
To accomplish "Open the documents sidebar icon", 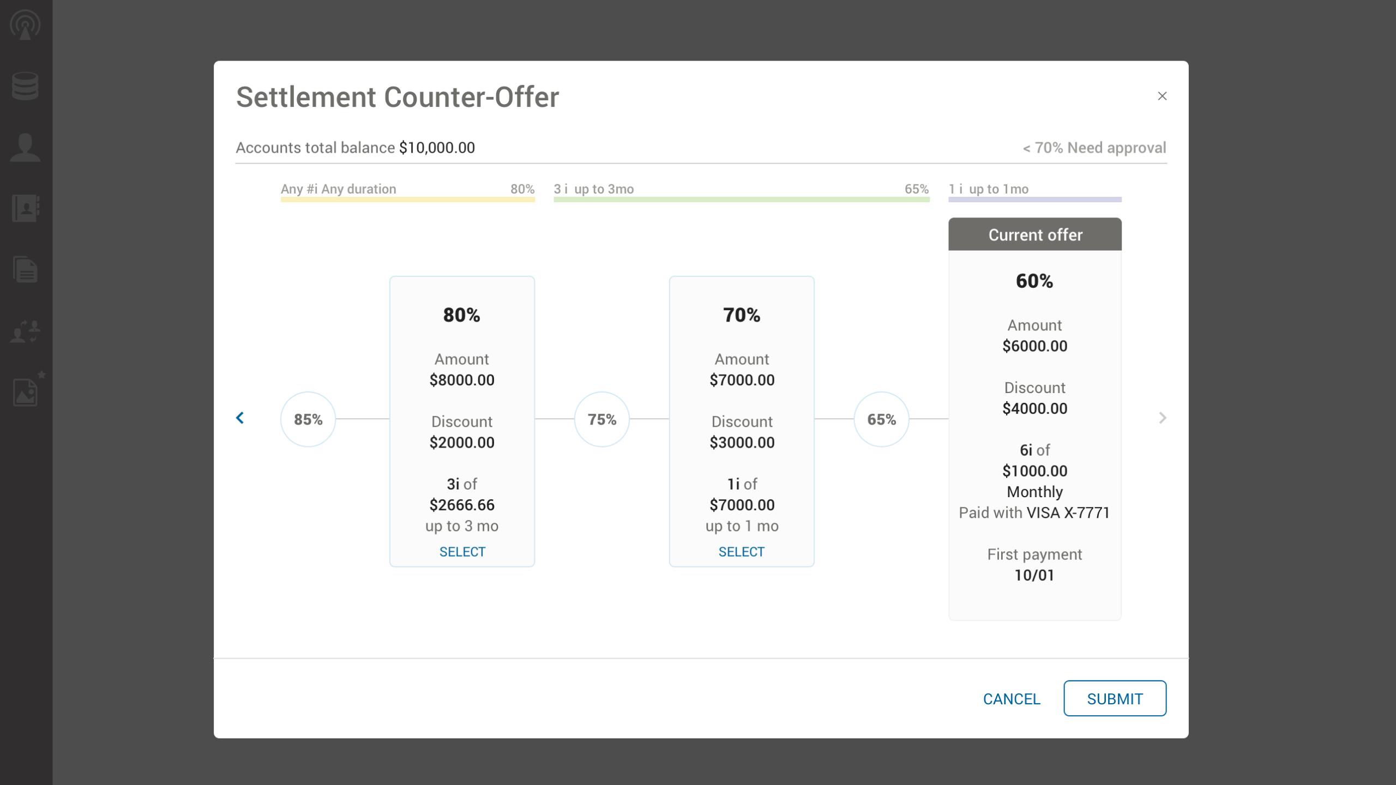I will point(25,269).
